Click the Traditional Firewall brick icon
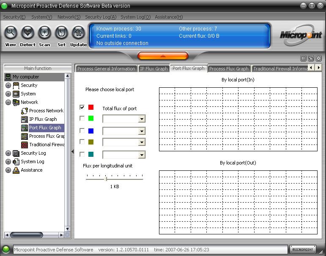326x256 pixels. click(25, 145)
